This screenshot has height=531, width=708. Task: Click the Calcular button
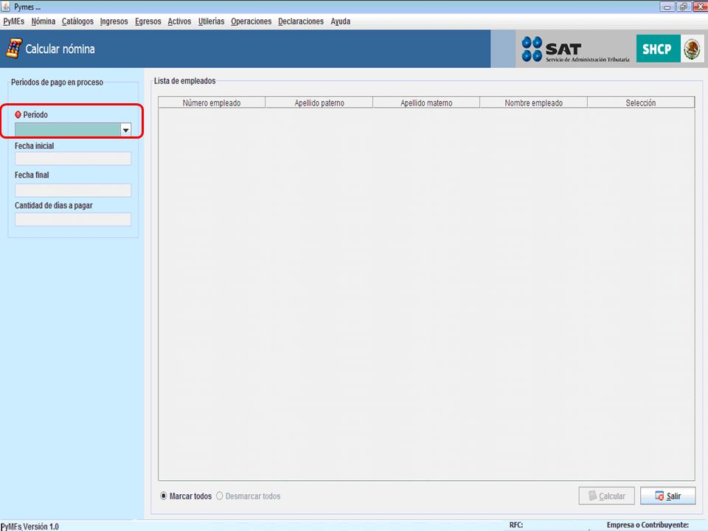(607, 496)
